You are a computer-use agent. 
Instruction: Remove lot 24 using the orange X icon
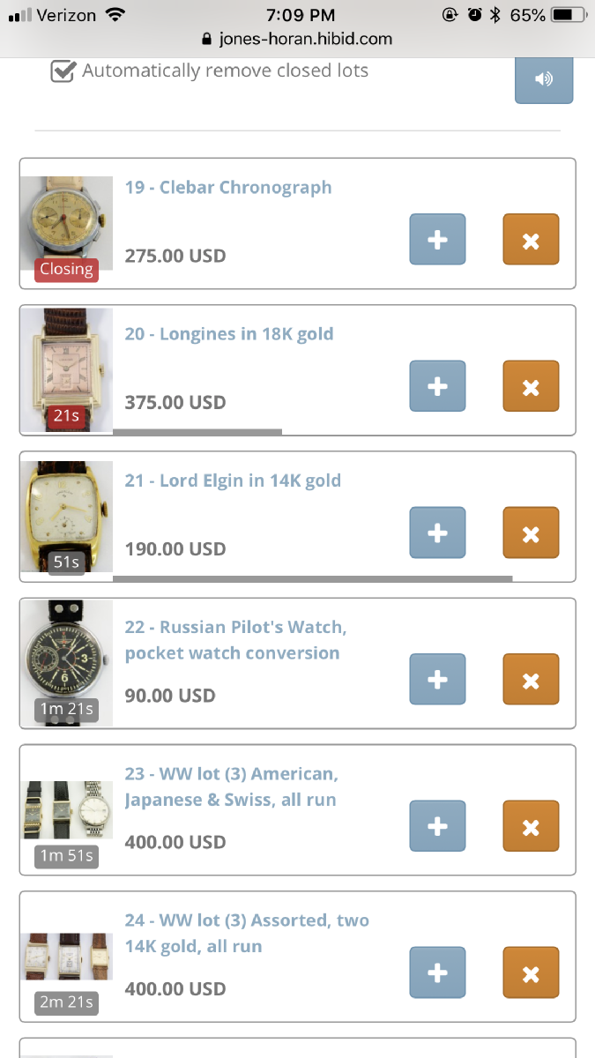(531, 972)
